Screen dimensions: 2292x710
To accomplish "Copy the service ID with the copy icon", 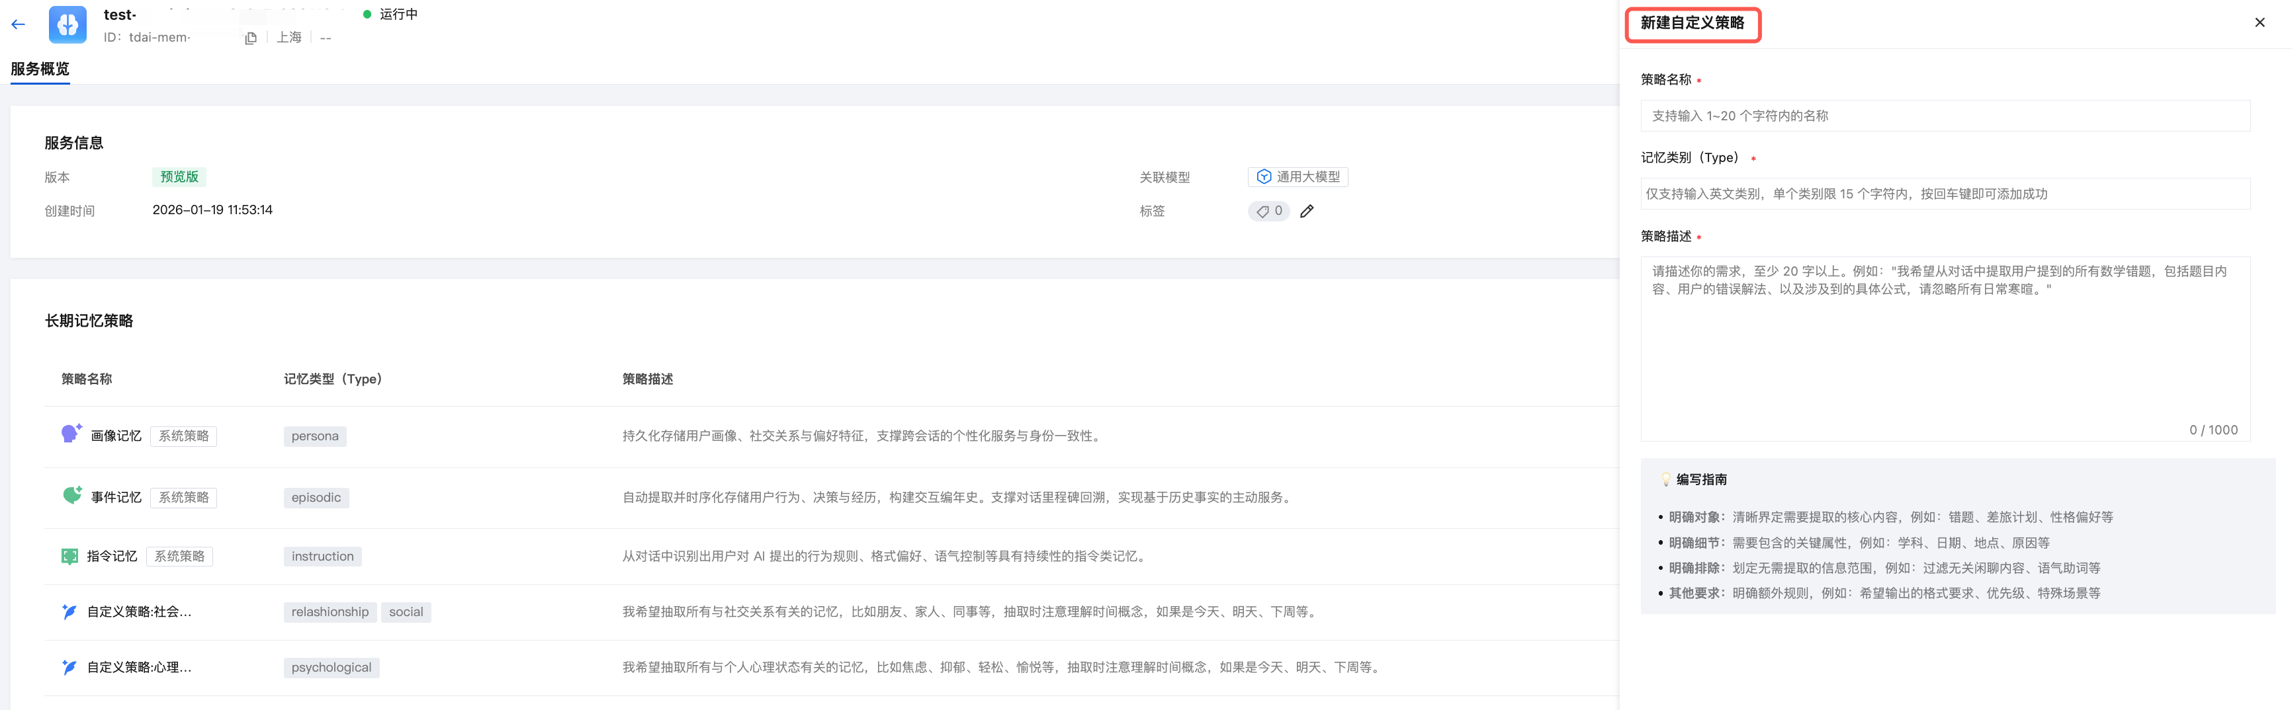I will 251,38.
